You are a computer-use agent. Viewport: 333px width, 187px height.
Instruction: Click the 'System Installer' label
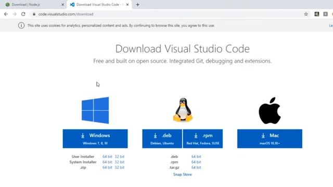[83, 162]
